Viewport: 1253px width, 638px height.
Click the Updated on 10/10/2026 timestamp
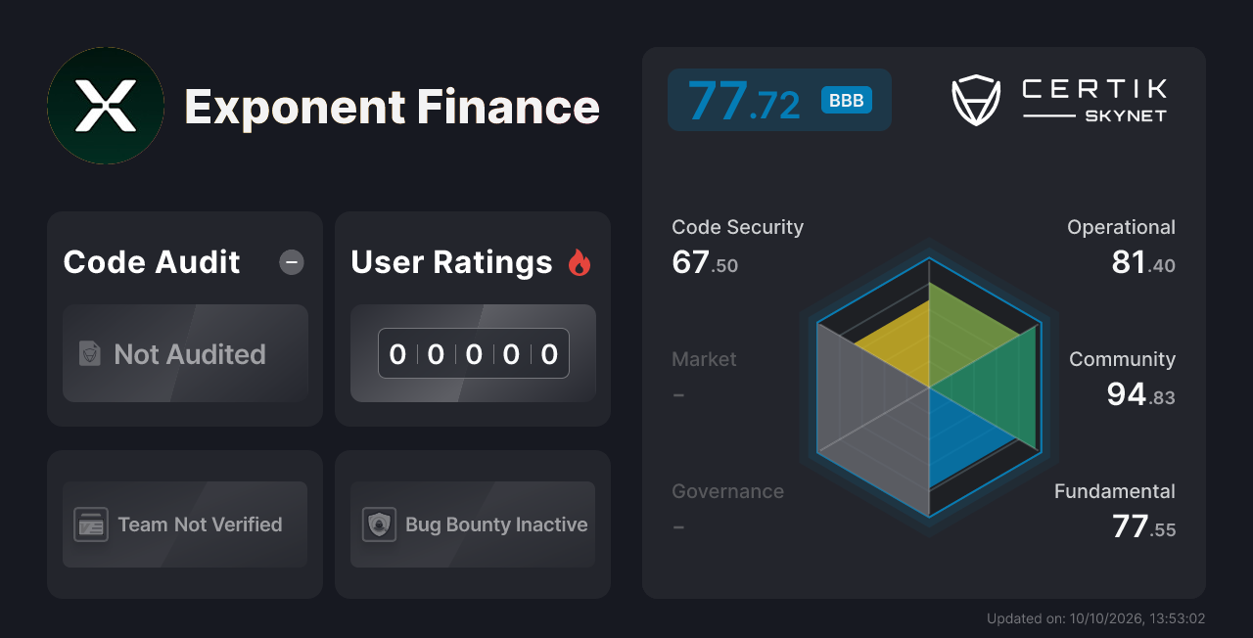coord(1095,618)
